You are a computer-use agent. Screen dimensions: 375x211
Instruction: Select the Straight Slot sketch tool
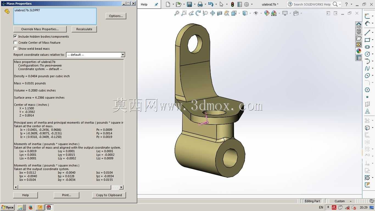[367, 47]
